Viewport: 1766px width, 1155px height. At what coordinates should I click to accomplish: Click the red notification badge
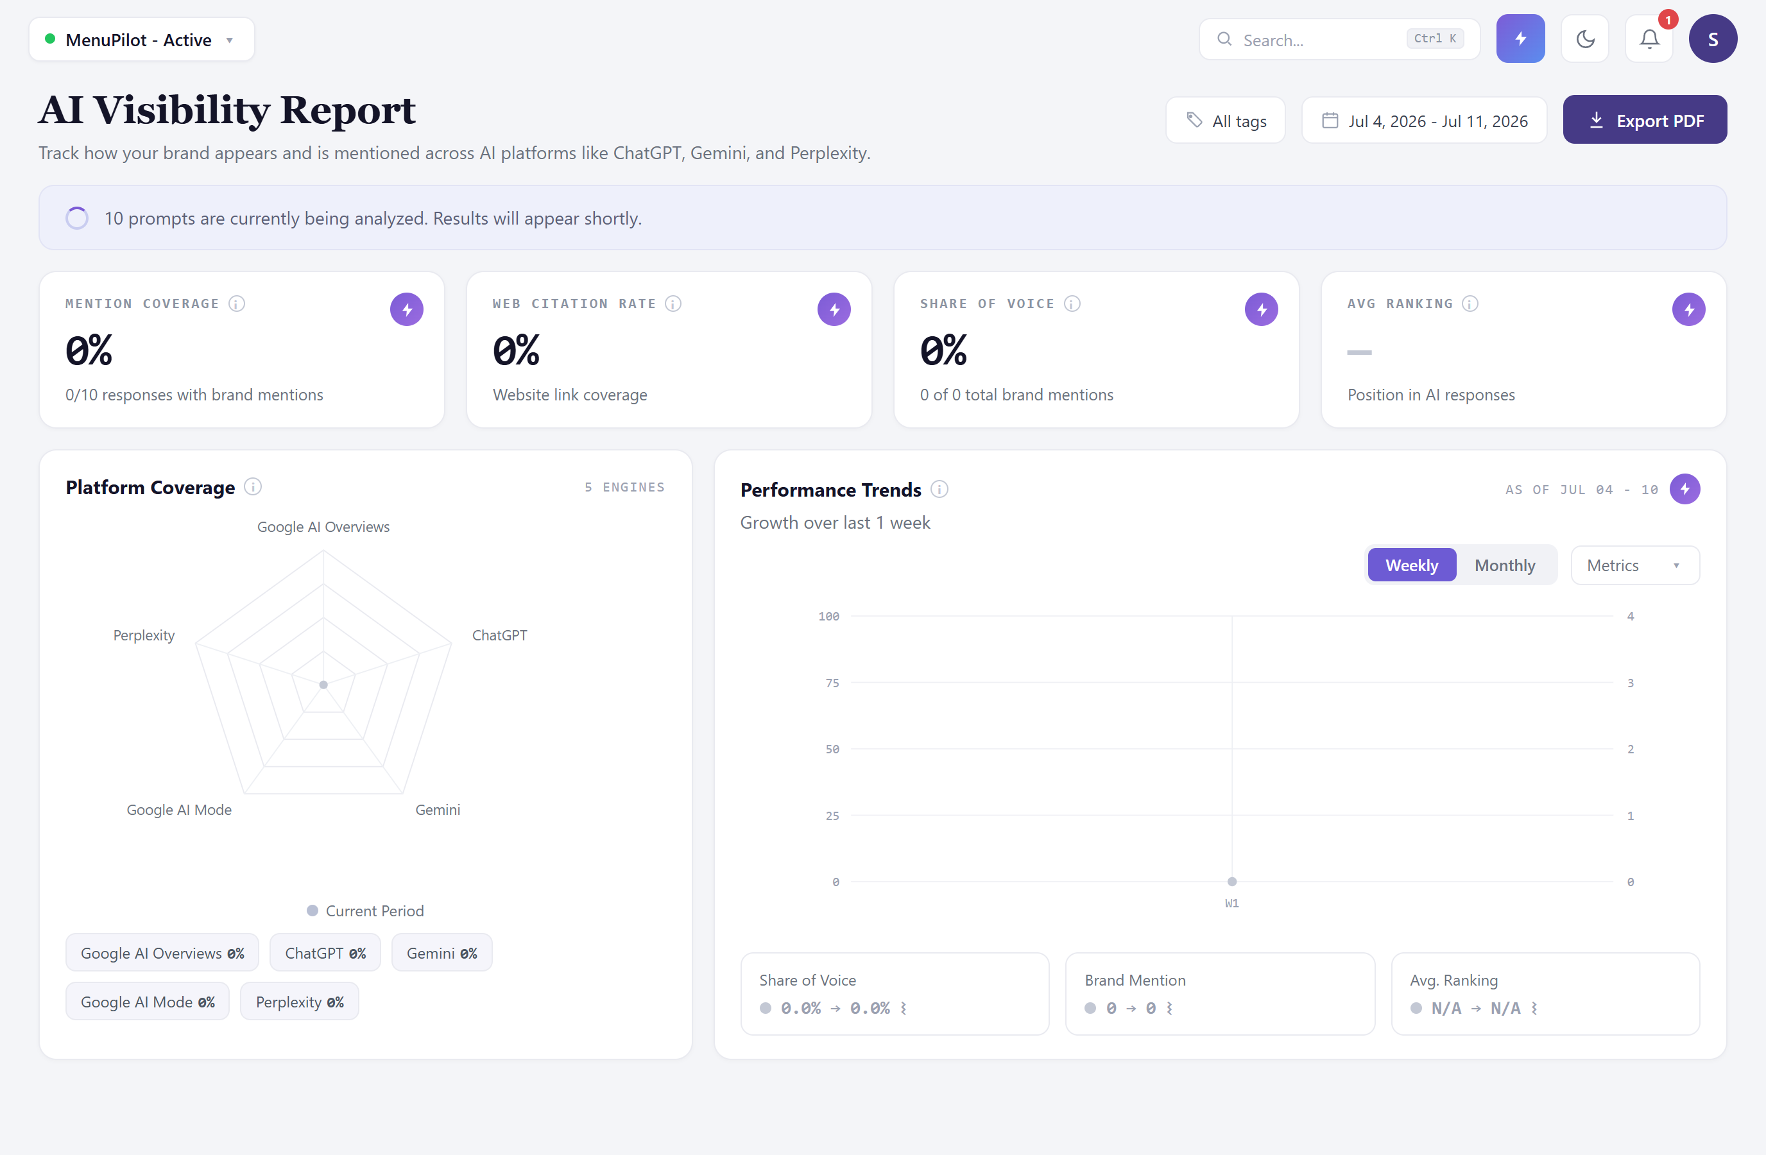[x=1668, y=20]
